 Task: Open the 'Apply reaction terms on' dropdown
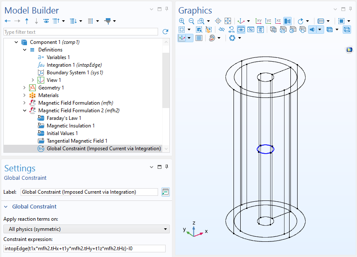(x=86, y=229)
